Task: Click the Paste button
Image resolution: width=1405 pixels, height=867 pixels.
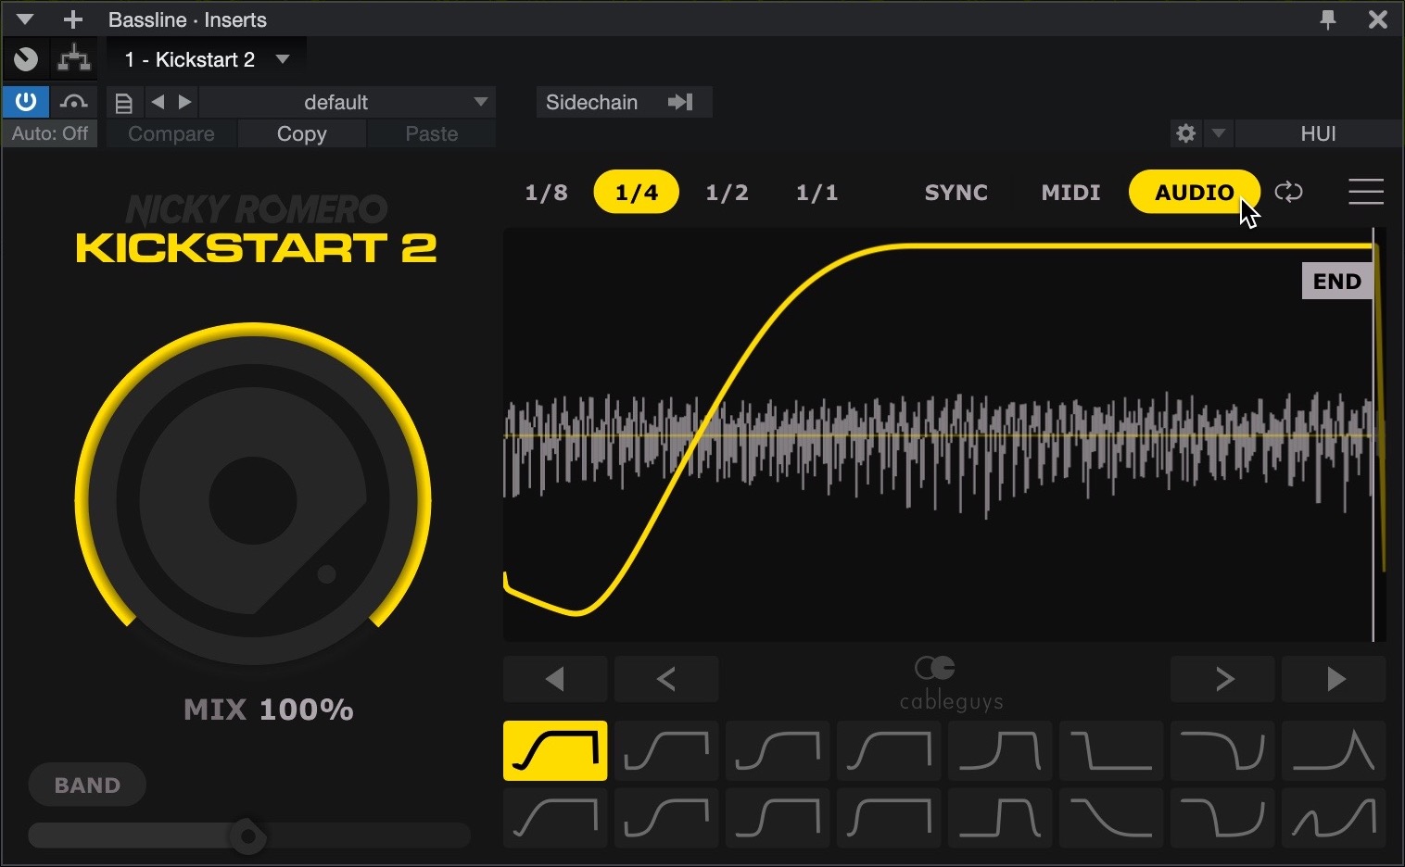Action: [432, 133]
